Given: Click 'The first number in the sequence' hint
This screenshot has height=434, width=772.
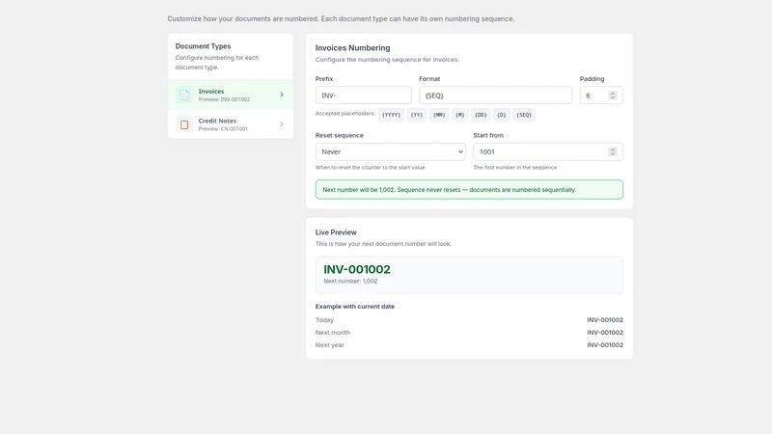Looking at the screenshot, I should click(x=515, y=168).
